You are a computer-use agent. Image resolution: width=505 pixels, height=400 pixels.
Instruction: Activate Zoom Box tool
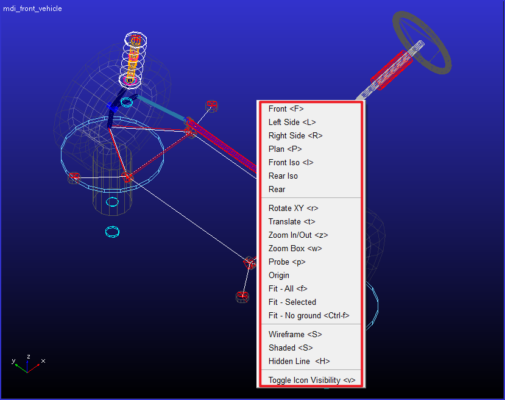tap(311, 249)
